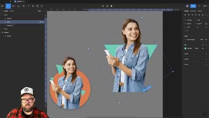Switch to the Inspect tab

pos(200,11)
